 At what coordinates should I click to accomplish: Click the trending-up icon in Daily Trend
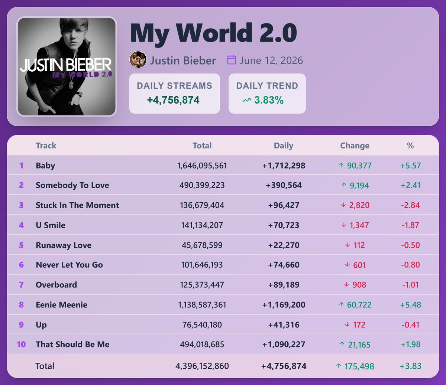click(x=246, y=100)
